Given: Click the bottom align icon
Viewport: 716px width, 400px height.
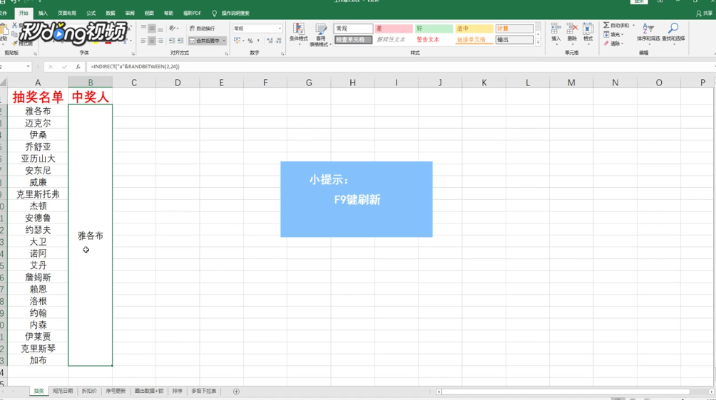Looking at the screenshot, I should (x=160, y=28).
